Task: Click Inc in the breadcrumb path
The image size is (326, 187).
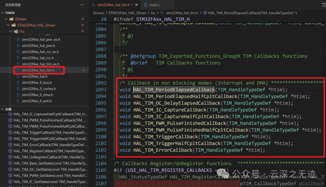Action: (153, 13)
